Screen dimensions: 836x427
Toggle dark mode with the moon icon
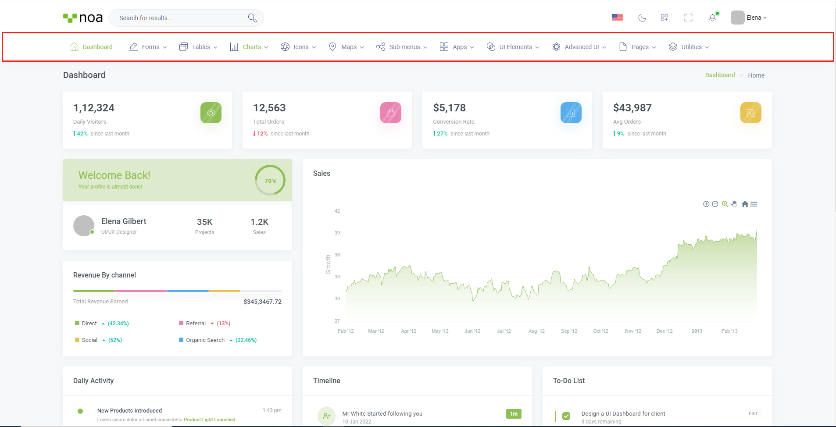pos(642,18)
